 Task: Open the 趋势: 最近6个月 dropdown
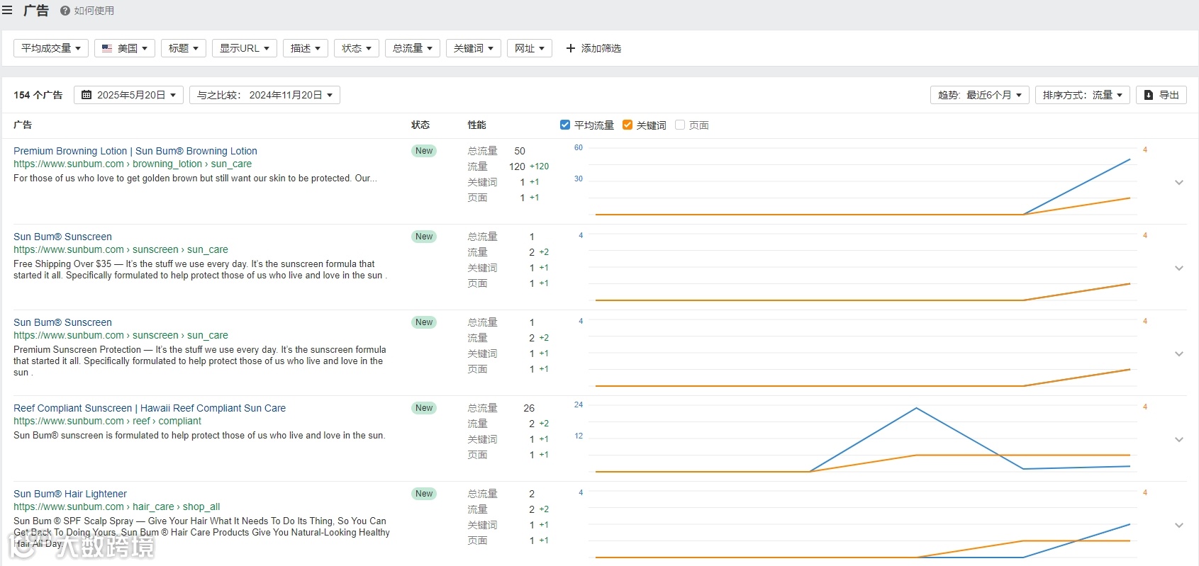pos(980,95)
